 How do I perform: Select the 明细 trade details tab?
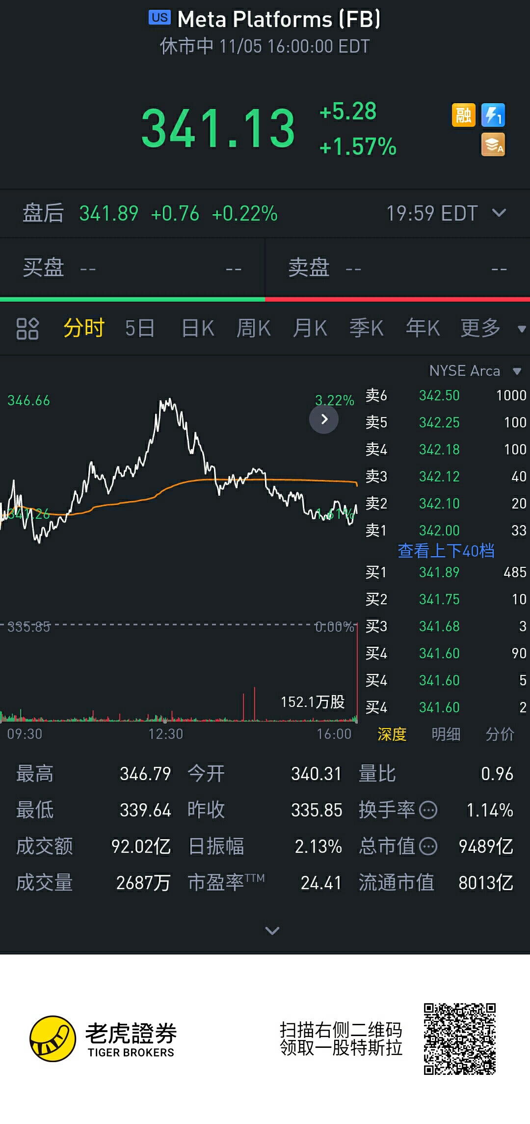click(x=446, y=734)
